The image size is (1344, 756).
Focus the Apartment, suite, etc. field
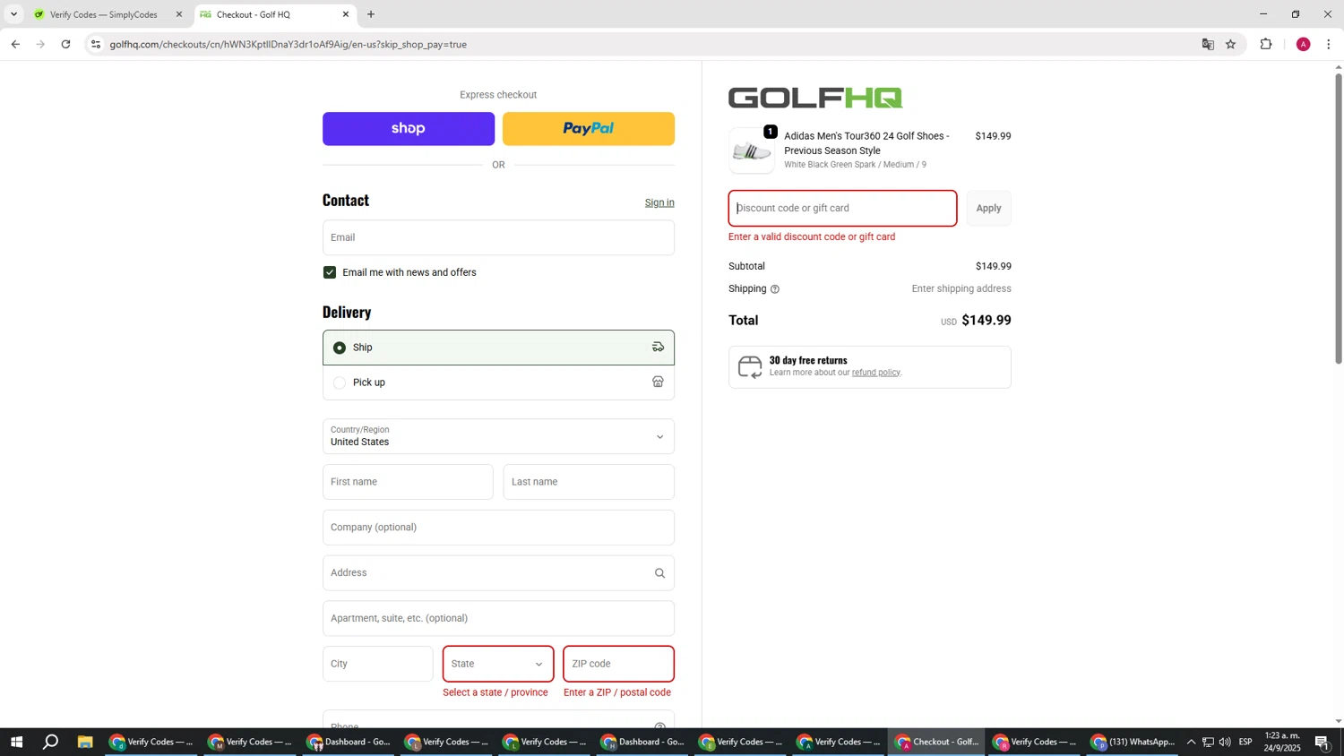pyautogui.click(x=498, y=619)
